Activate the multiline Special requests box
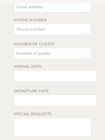105x140 pixels. tap(52, 127)
